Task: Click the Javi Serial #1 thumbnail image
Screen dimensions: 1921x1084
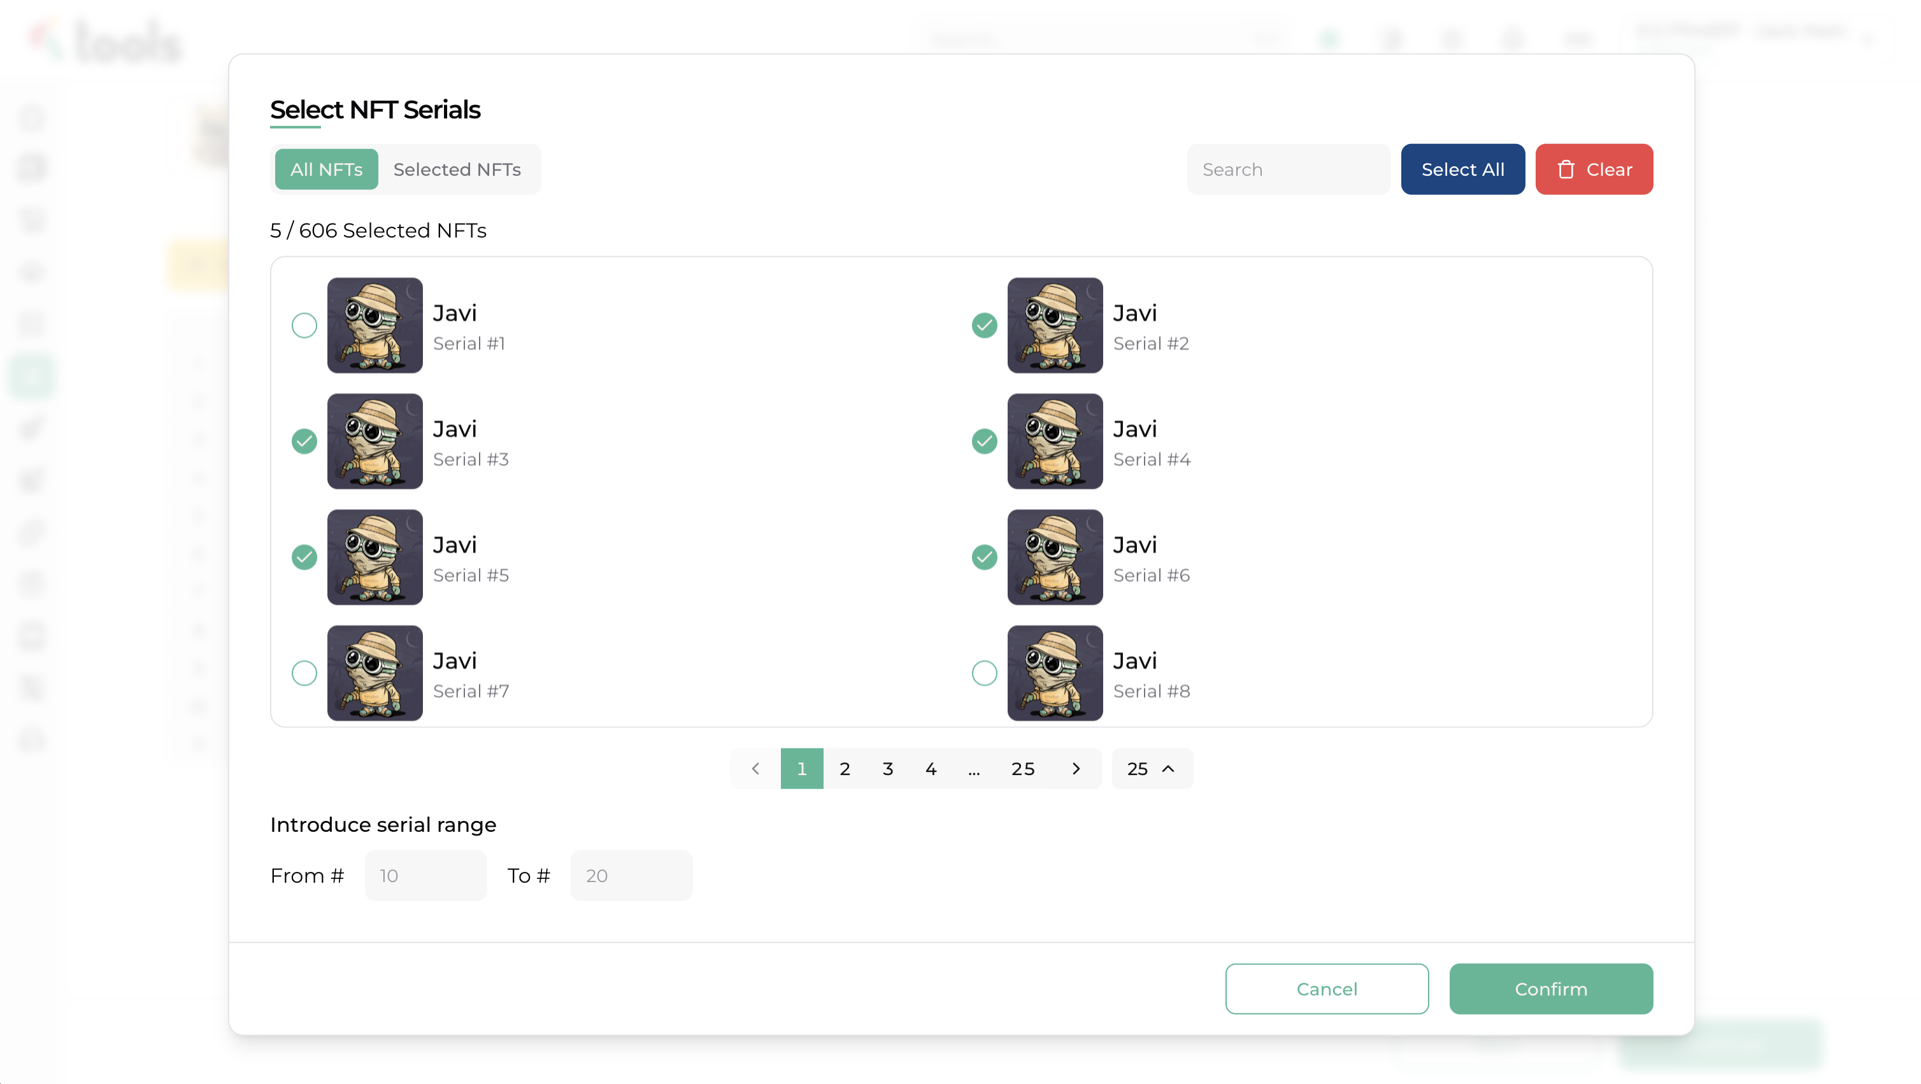Action: pos(375,325)
